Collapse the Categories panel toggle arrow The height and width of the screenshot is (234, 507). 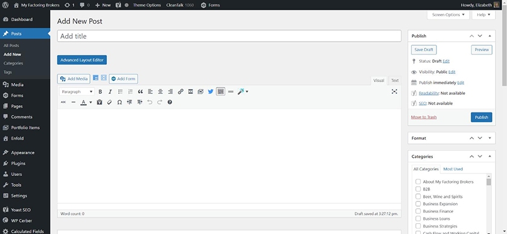(x=489, y=157)
